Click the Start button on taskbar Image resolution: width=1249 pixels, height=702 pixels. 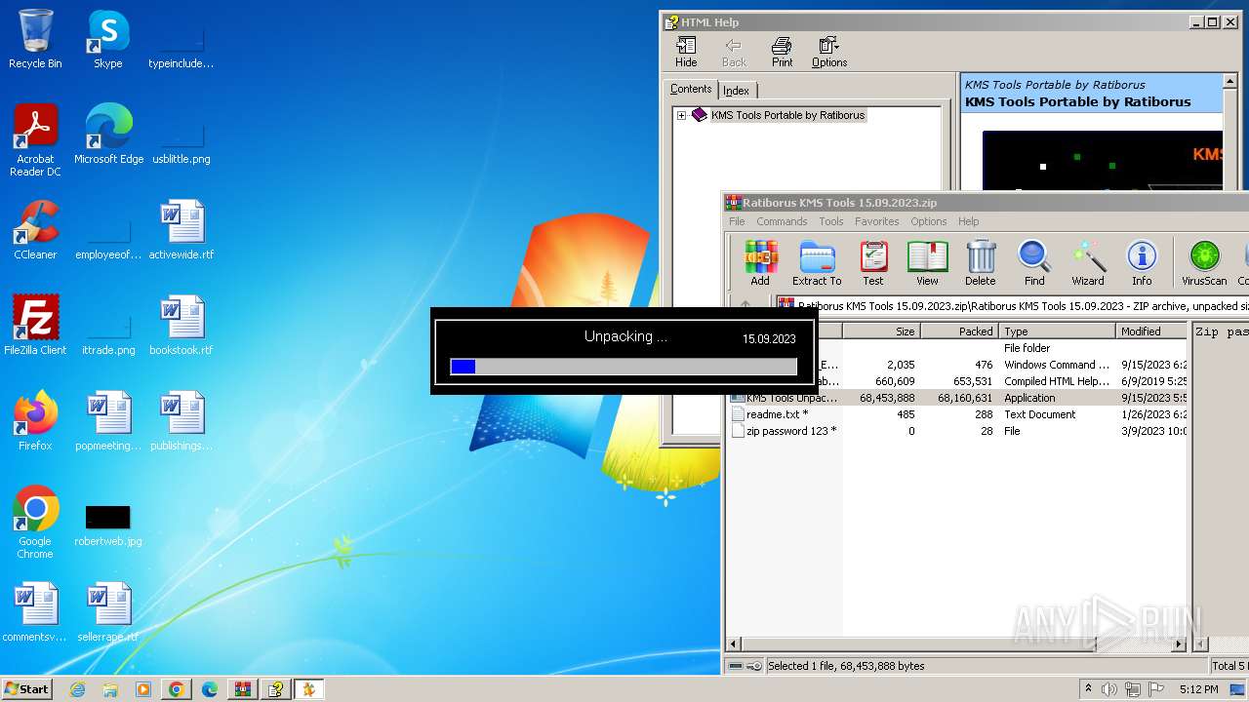point(26,688)
